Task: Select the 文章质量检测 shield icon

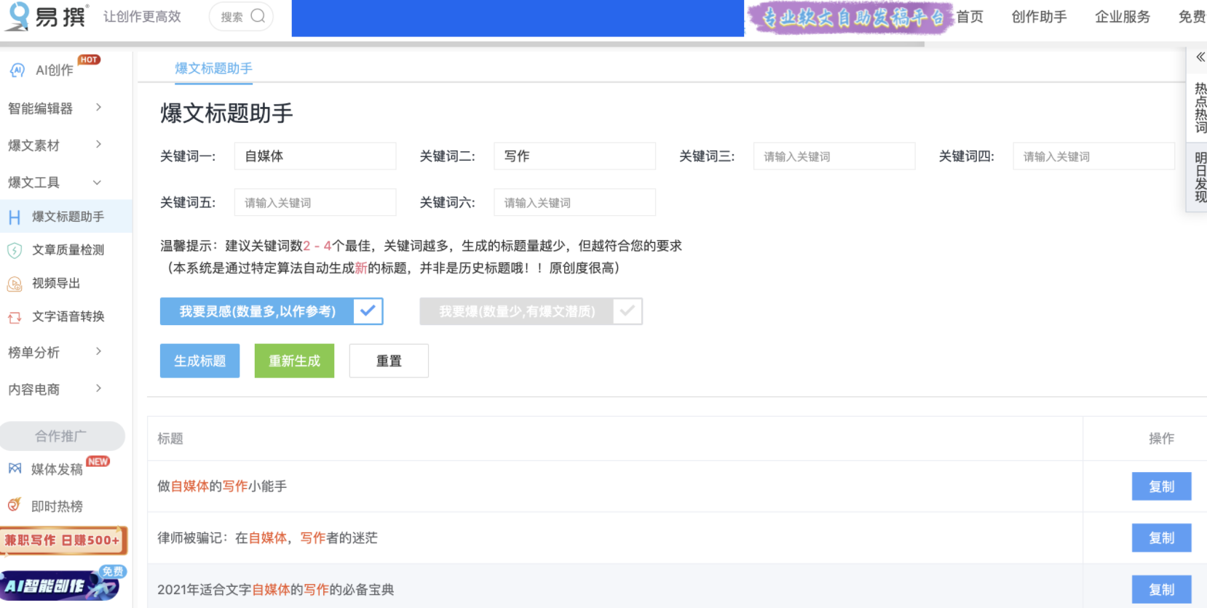Action: click(x=15, y=250)
